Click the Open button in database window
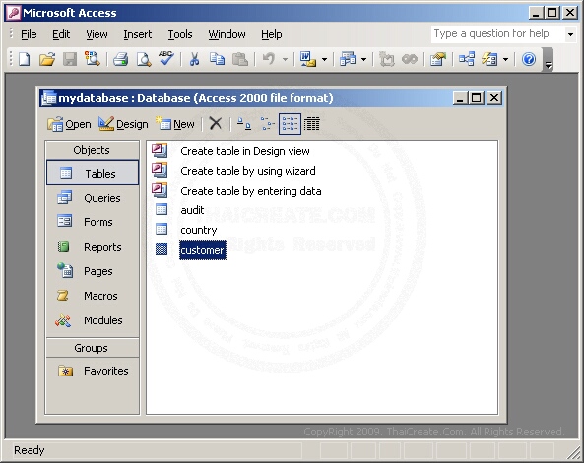 69,124
